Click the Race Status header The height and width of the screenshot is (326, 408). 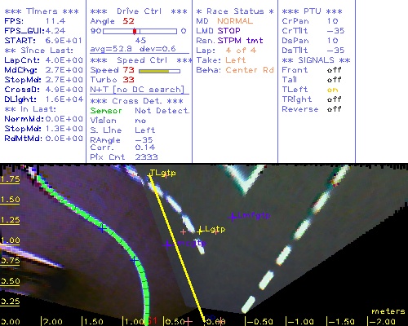pos(235,11)
